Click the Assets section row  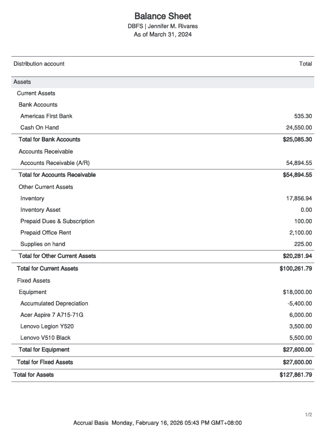[x=163, y=82]
